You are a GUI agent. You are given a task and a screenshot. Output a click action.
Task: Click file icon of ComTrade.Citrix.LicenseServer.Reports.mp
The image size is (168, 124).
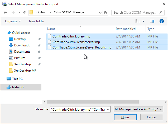coord(49,47)
